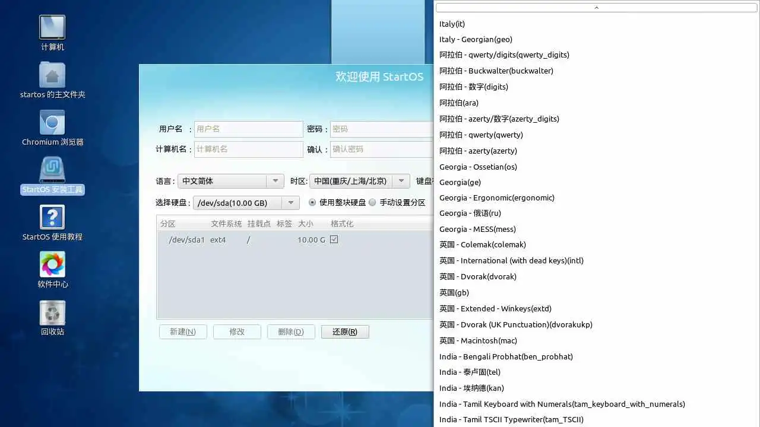
Task: Choose Georgia - Ossetian(os) layout
Action: point(597,167)
